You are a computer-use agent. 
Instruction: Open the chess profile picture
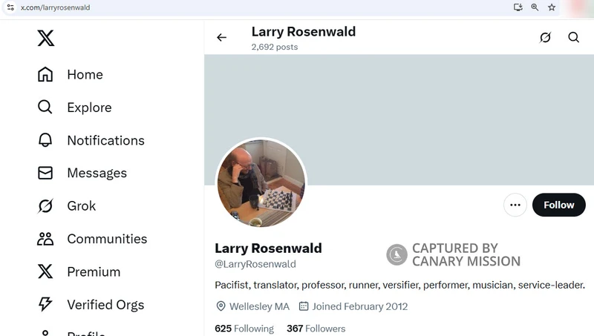(261, 183)
